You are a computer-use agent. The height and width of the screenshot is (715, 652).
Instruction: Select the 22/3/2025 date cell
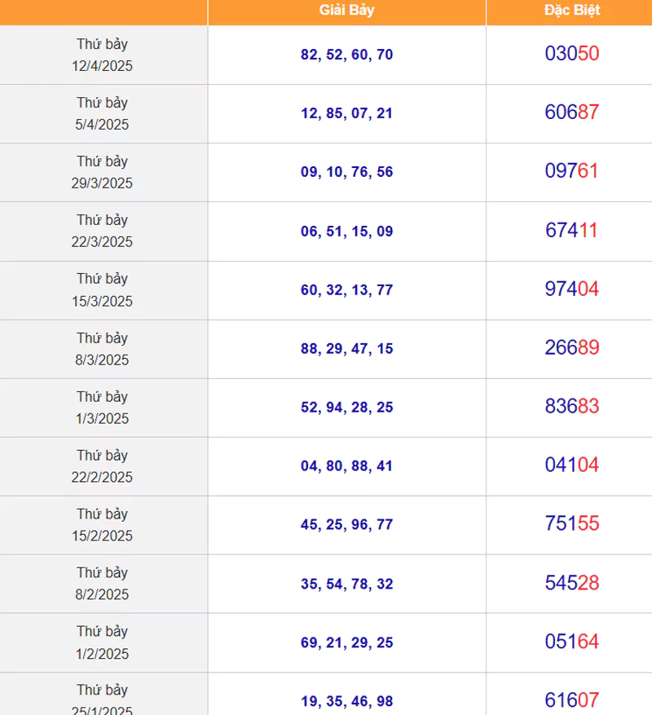[102, 232]
